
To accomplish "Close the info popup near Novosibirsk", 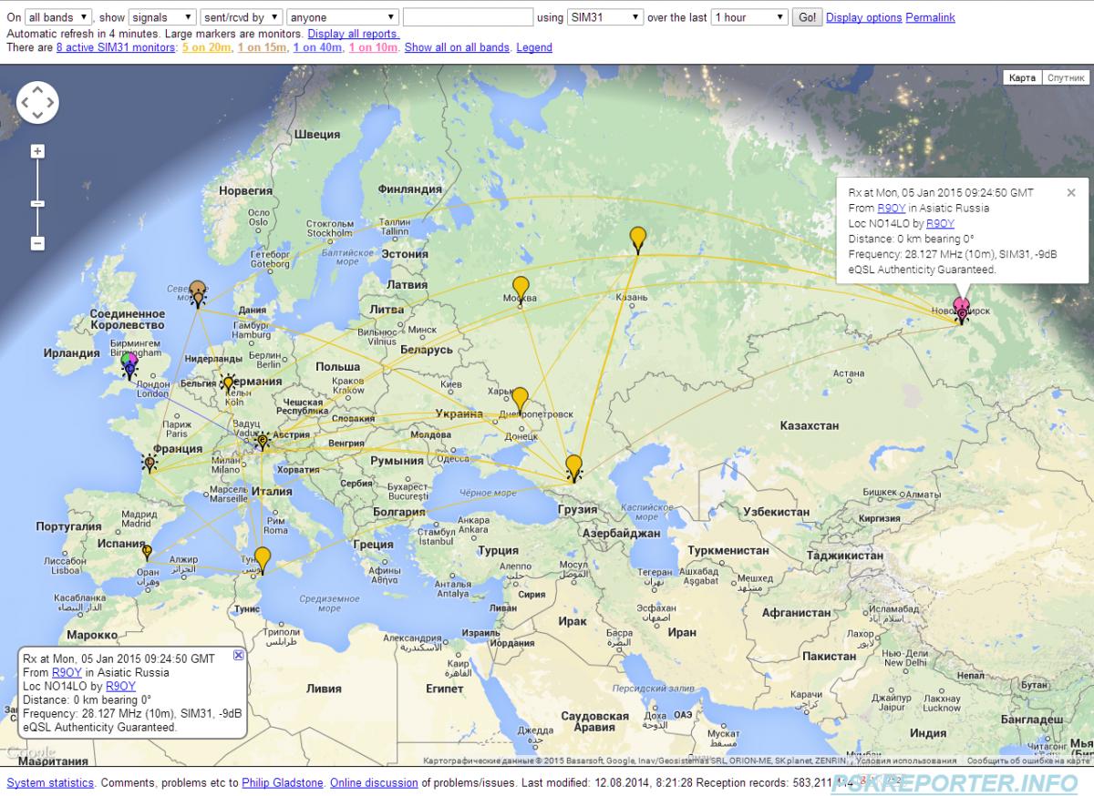I will pyautogui.click(x=1071, y=193).
